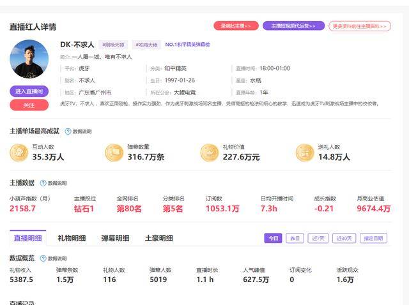Screen dimensions: 409x305
Task: Select the 昨日 date range filter
Action: coord(295,238)
